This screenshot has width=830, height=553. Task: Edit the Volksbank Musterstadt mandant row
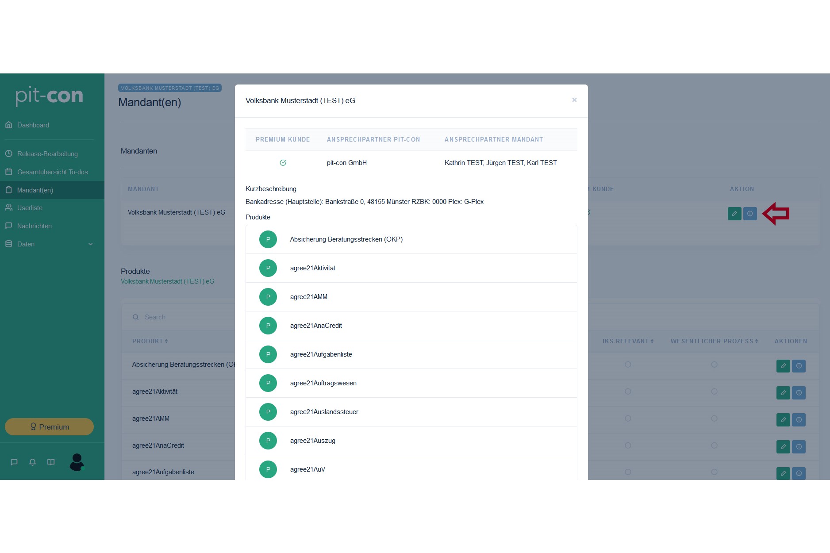click(x=734, y=214)
